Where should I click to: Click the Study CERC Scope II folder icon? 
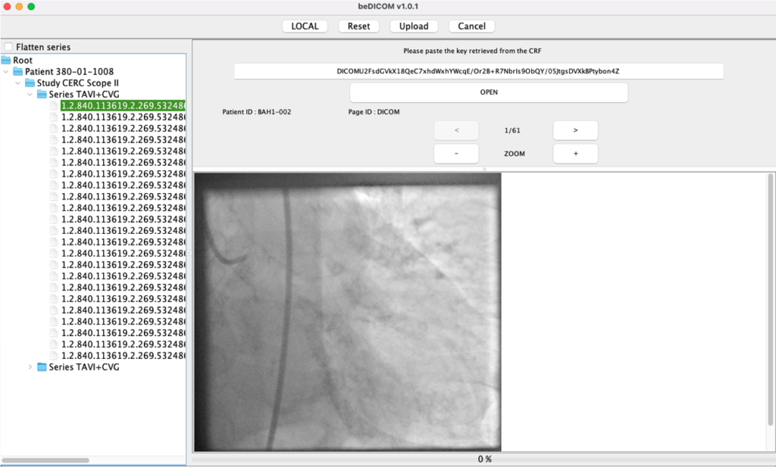pos(30,83)
